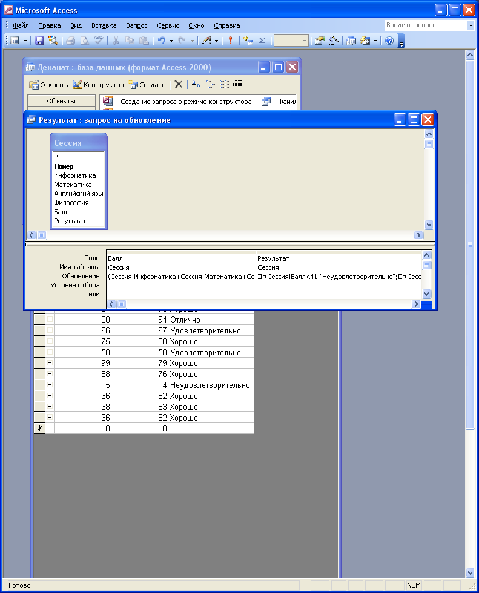The width and height of the screenshot is (479, 593).
Task: Select Small Icons view in Деканат window
Action: pos(210,84)
